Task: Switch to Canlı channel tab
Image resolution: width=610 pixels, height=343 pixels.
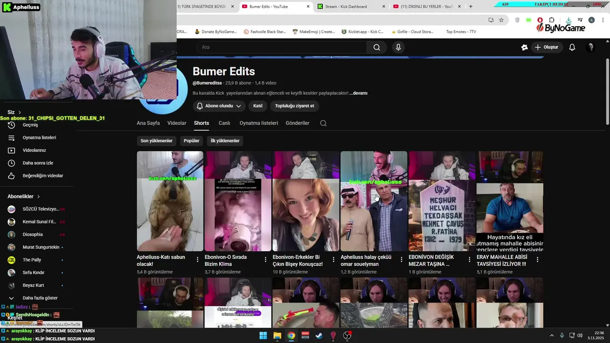Action: click(224, 123)
